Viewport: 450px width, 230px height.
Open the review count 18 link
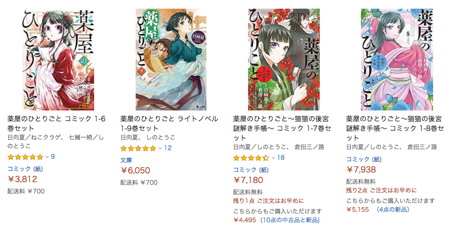coord(281,158)
